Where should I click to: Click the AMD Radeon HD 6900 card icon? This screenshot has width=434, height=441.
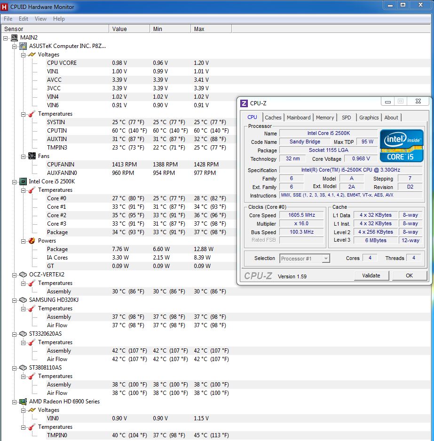click(x=23, y=402)
